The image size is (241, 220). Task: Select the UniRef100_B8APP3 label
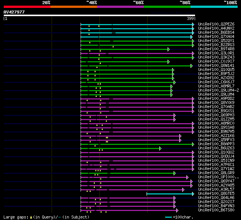pyautogui.click(x=216, y=144)
